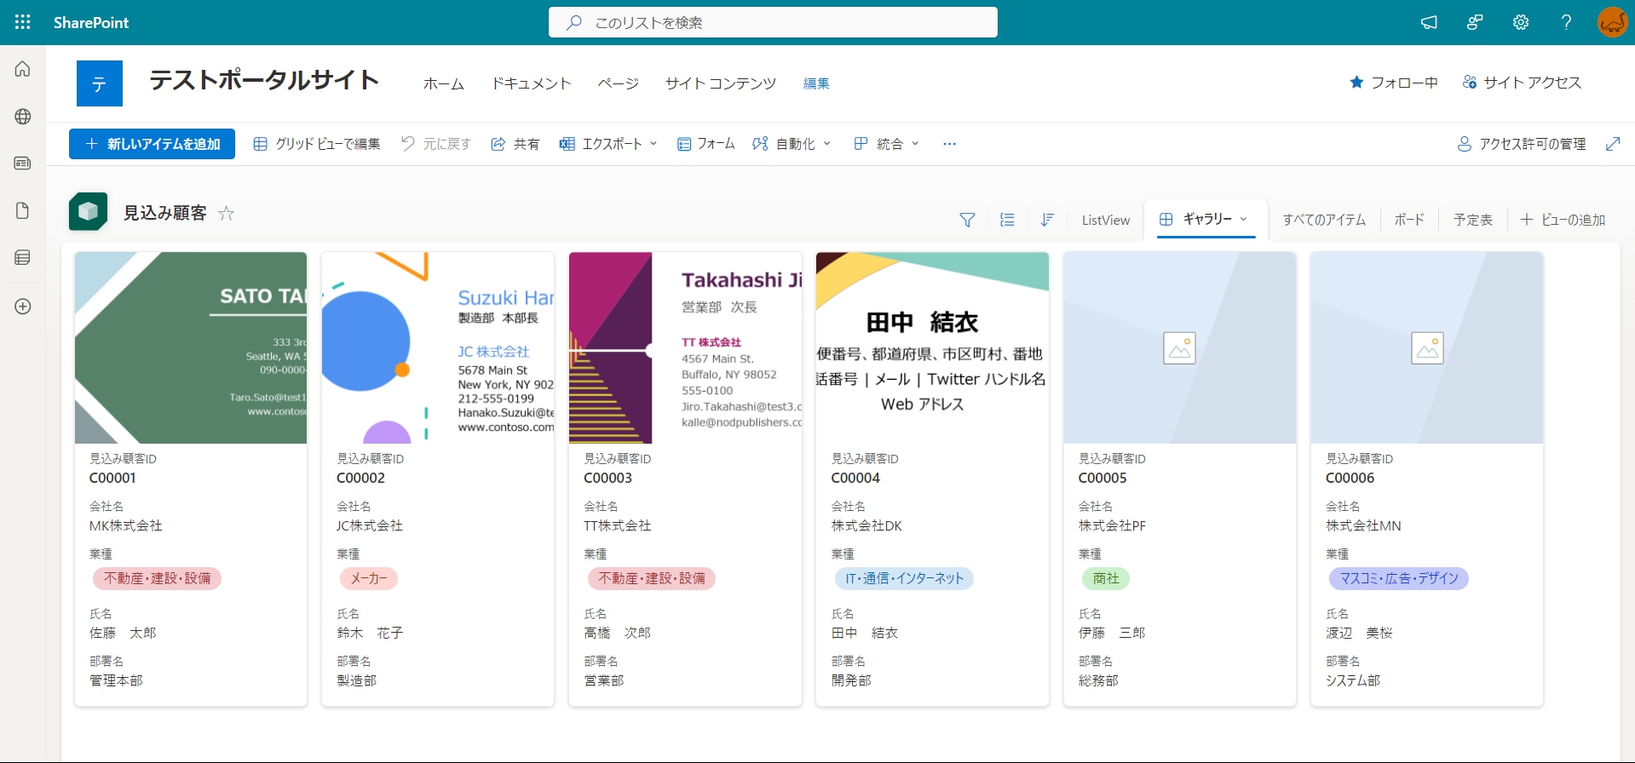Image resolution: width=1635 pixels, height=763 pixels.
Task: Open the ドキュメント navigation item
Action: point(532,83)
